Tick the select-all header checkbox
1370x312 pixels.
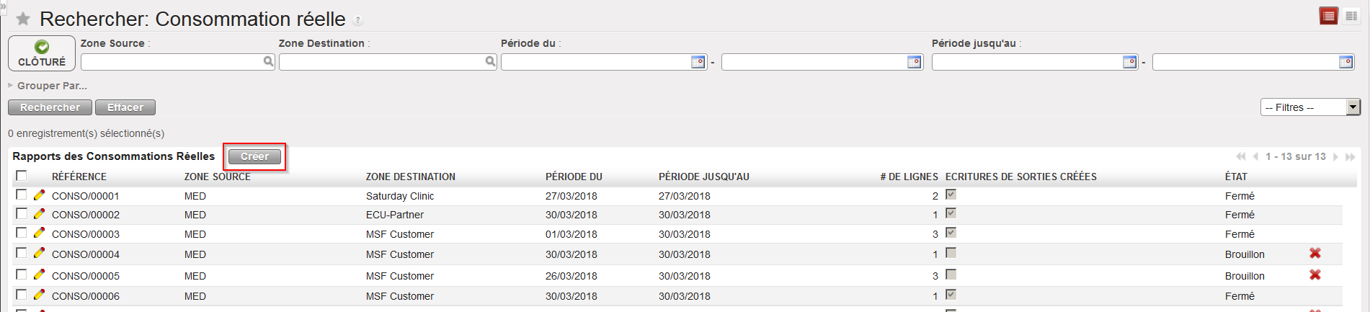point(22,176)
